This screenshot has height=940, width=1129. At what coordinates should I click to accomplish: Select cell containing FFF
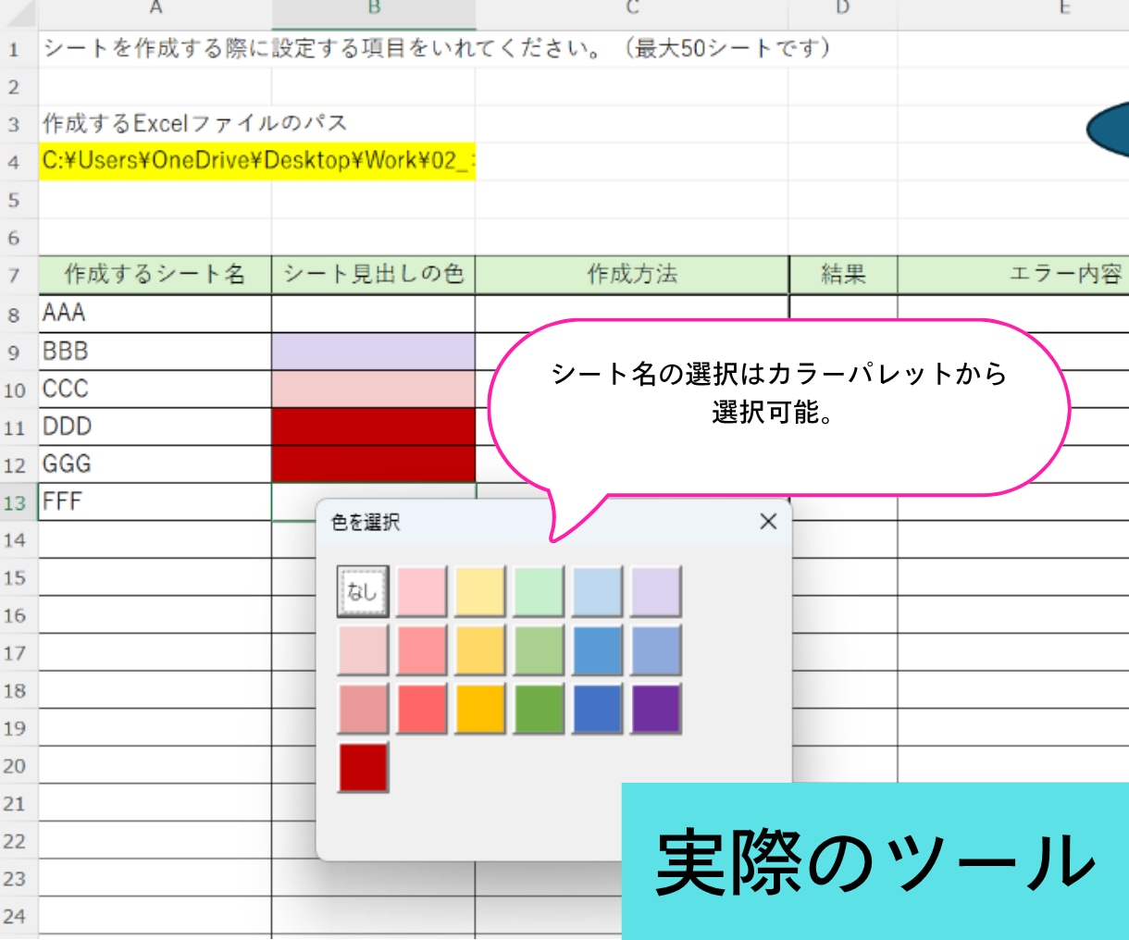pyautogui.click(x=155, y=501)
